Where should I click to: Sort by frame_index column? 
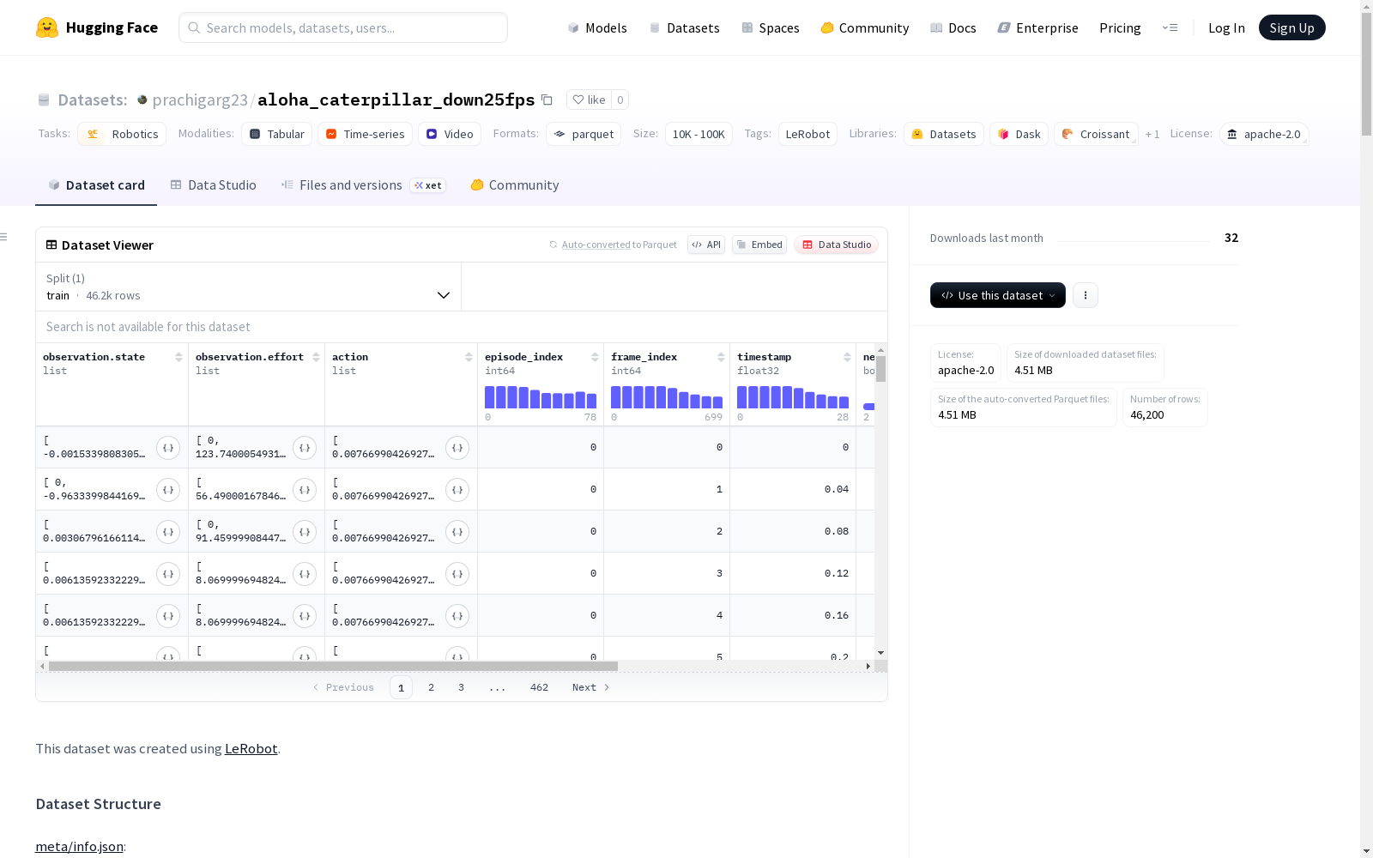click(721, 357)
